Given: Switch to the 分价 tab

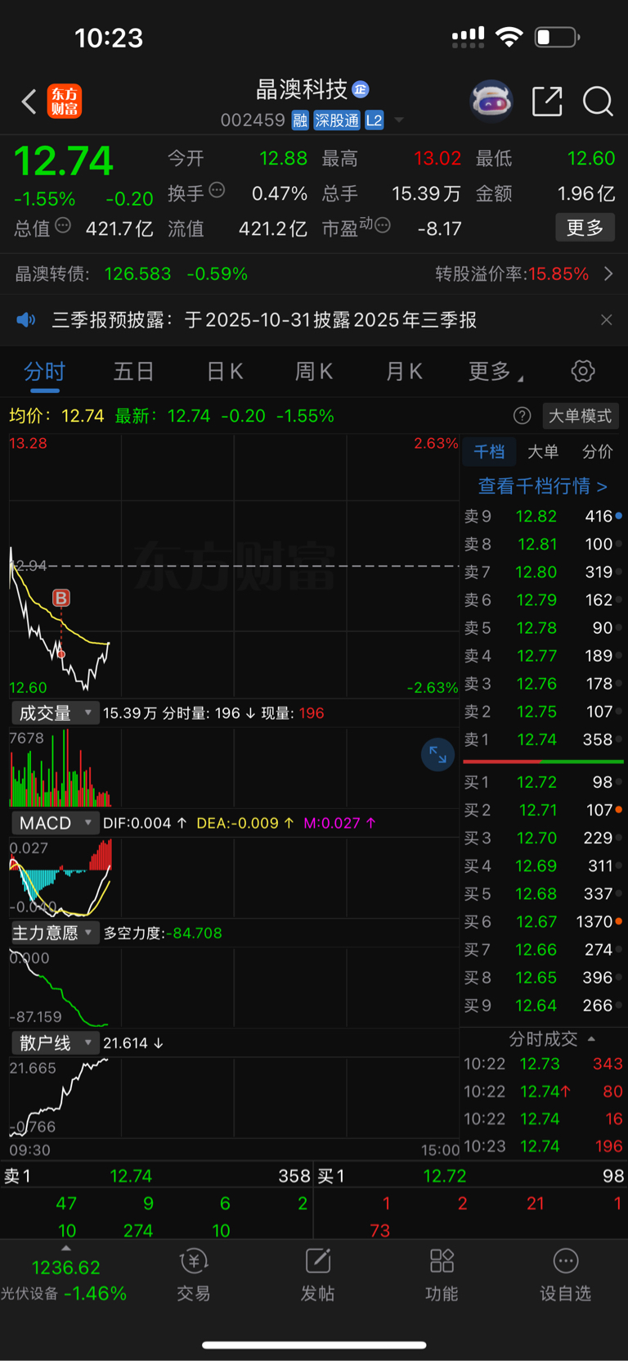Looking at the screenshot, I should pyautogui.click(x=597, y=452).
